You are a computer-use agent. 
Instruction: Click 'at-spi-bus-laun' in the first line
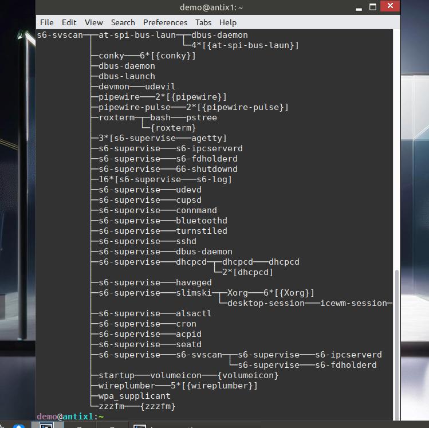point(137,35)
